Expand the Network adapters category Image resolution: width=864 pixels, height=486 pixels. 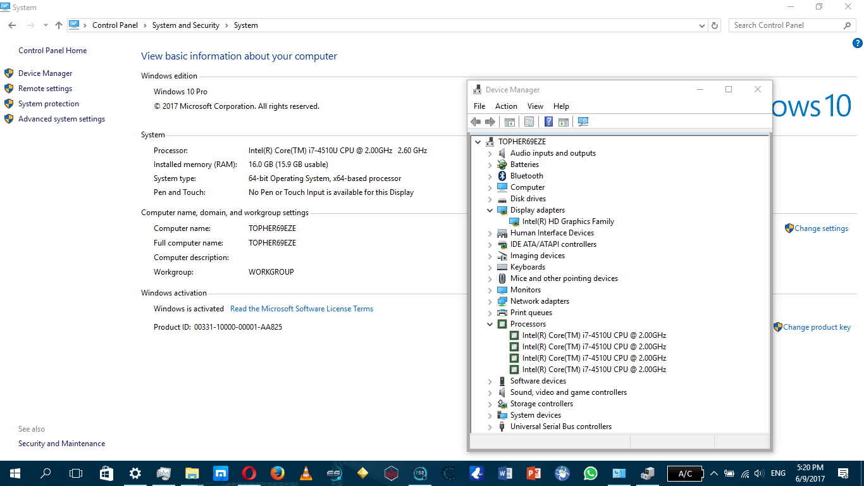490,301
